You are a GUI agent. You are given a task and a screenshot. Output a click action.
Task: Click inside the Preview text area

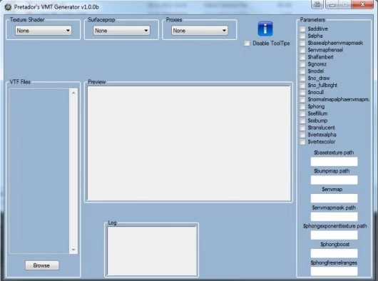pyautogui.click(x=189, y=143)
